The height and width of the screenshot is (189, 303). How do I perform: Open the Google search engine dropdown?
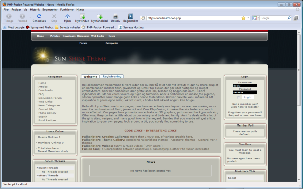[255, 18]
